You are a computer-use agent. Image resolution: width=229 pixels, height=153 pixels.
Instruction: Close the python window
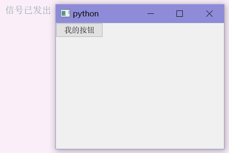[209, 13]
